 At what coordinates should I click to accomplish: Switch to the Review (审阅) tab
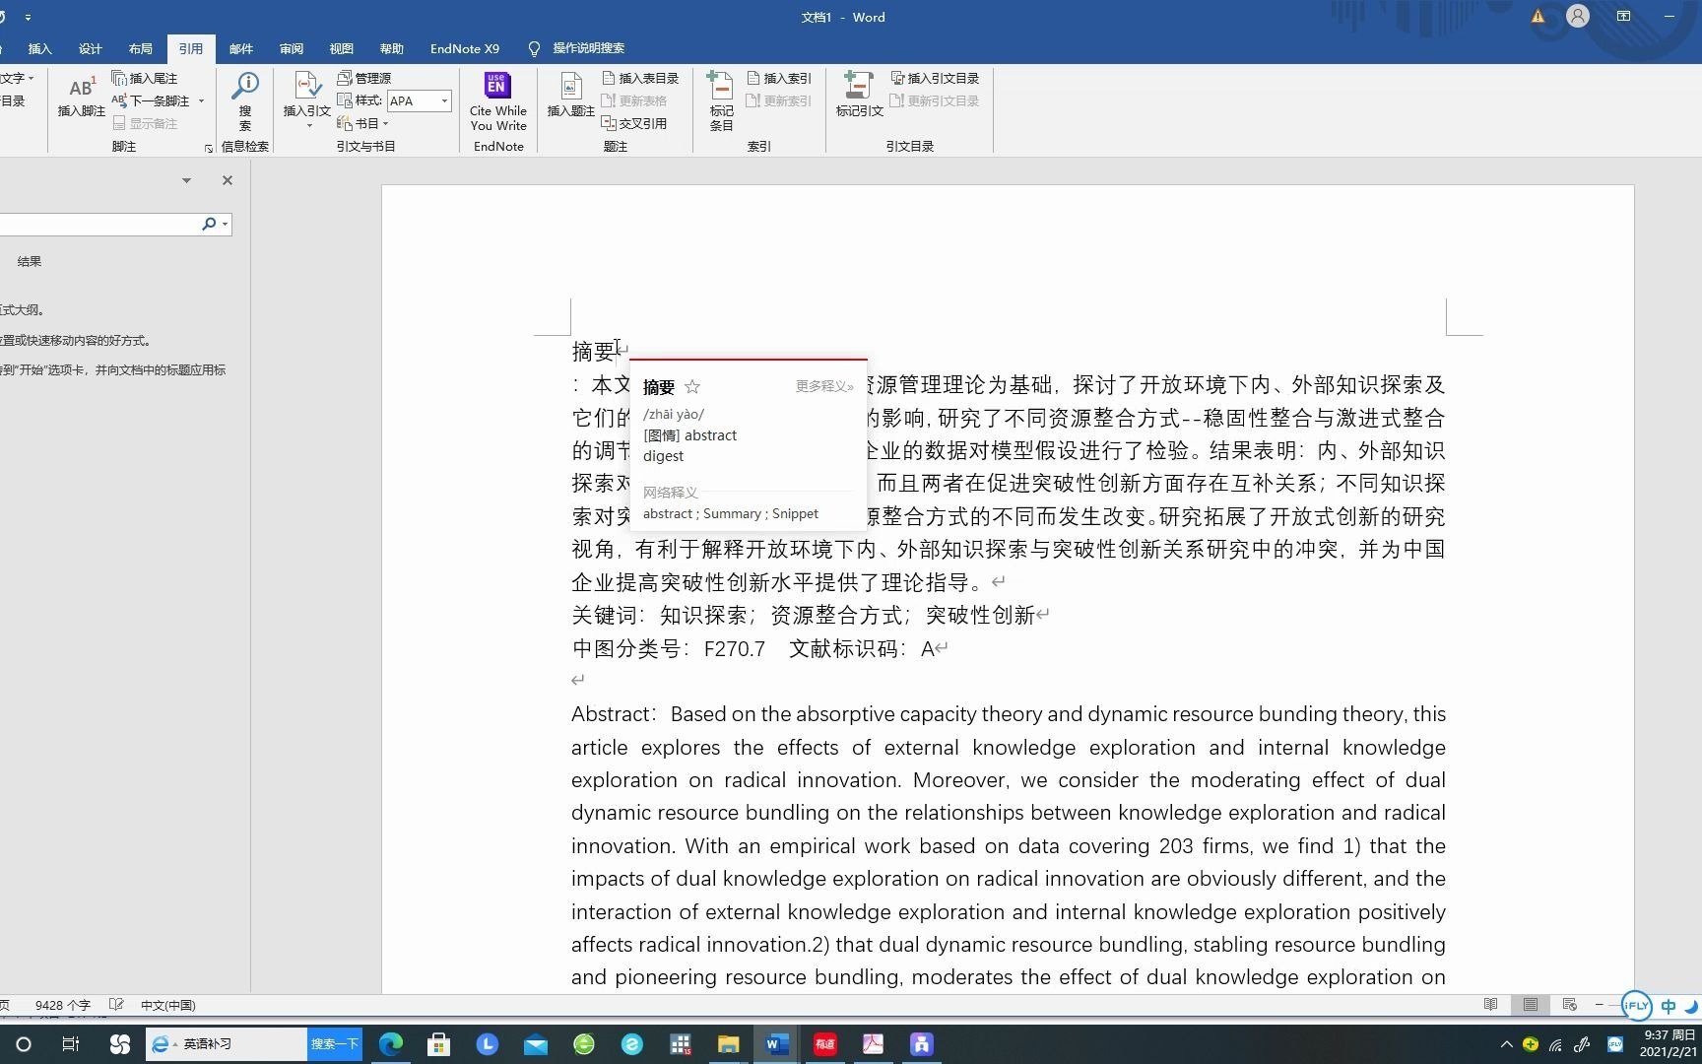click(x=292, y=48)
